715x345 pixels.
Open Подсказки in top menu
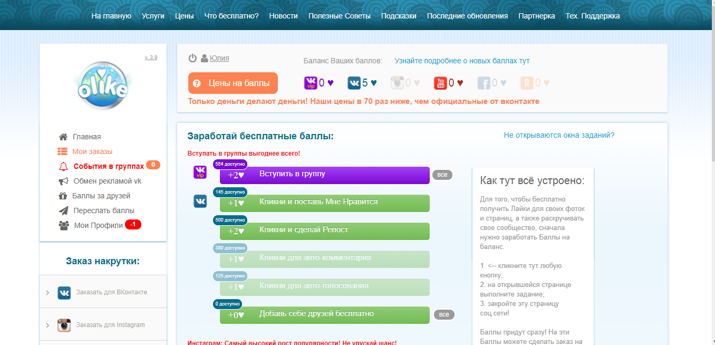[399, 16]
